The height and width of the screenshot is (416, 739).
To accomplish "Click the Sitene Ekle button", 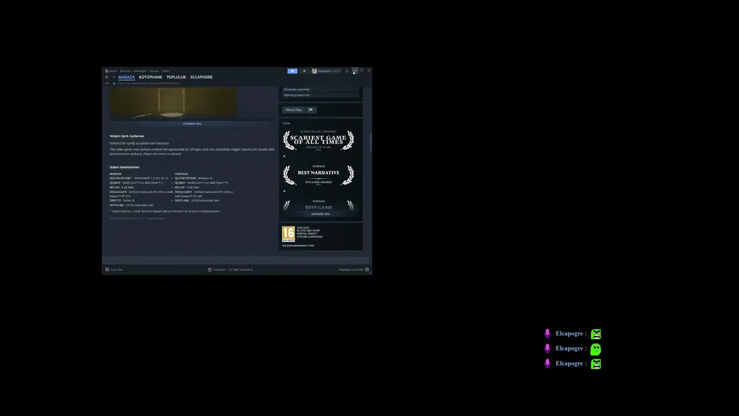I will click(x=293, y=110).
